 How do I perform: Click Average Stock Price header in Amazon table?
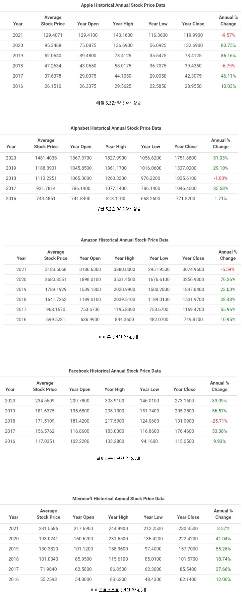click(x=56, y=255)
